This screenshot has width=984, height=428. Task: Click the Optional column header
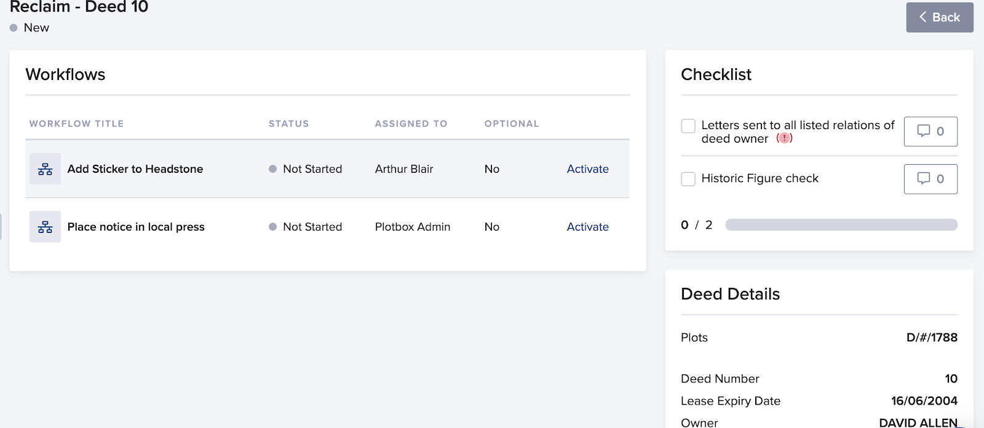tap(511, 124)
